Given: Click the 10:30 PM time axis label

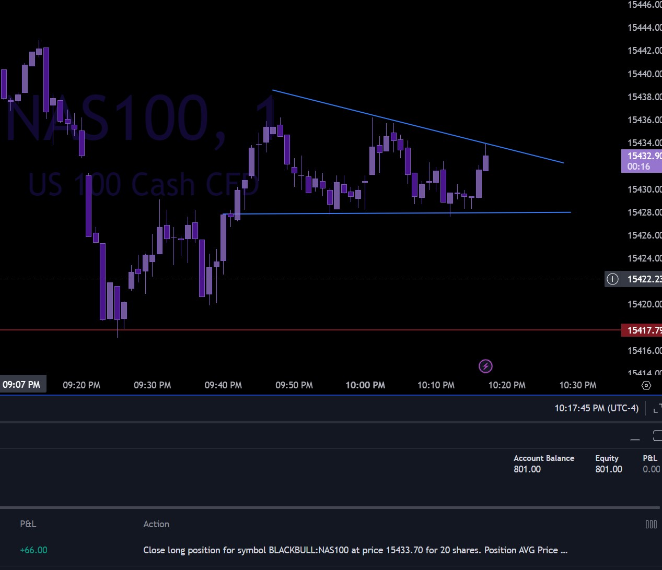Looking at the screenshot, I should [x=578, y=385].
